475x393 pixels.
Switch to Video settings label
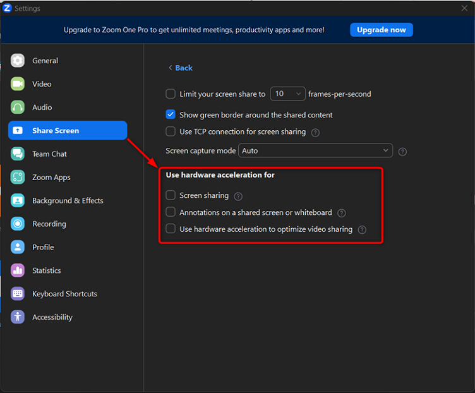[x=42, y=84]
